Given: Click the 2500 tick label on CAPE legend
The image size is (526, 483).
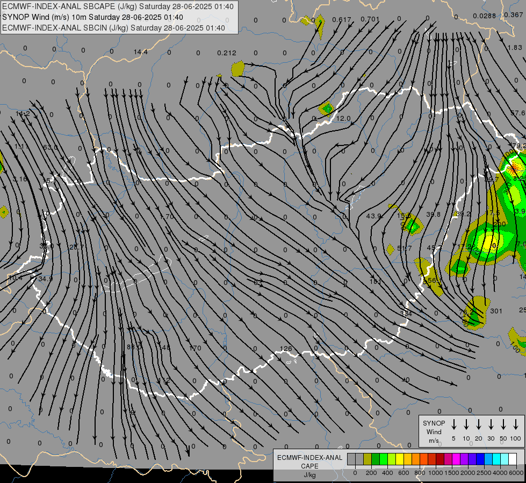Looking at the screenshot, I should tap(484, 473).
